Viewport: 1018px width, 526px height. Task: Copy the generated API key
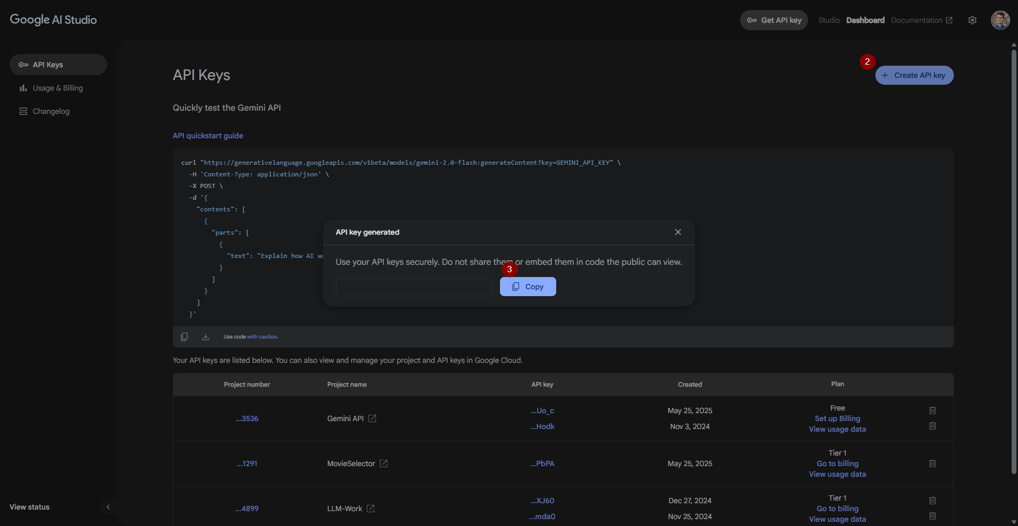click(528, 287)
